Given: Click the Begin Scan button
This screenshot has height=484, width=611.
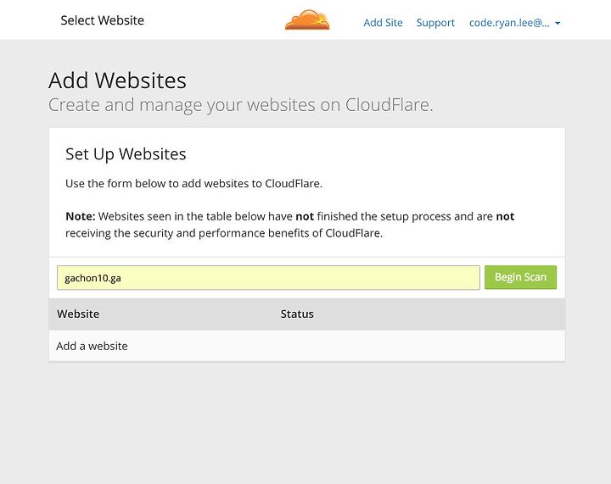Looking at the screenshot, I should coord(520,277).
